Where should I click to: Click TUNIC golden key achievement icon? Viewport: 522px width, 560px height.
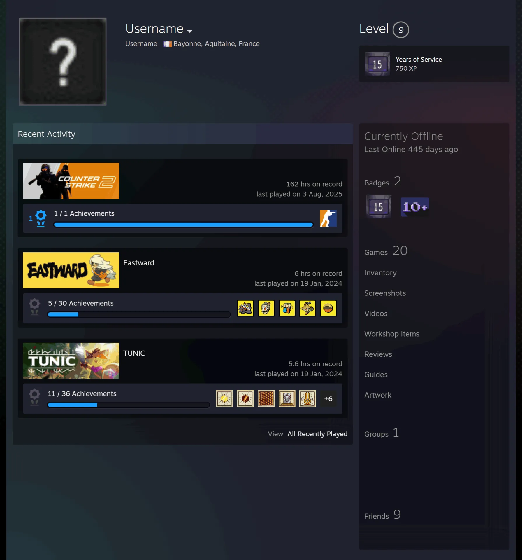(307, 398)
